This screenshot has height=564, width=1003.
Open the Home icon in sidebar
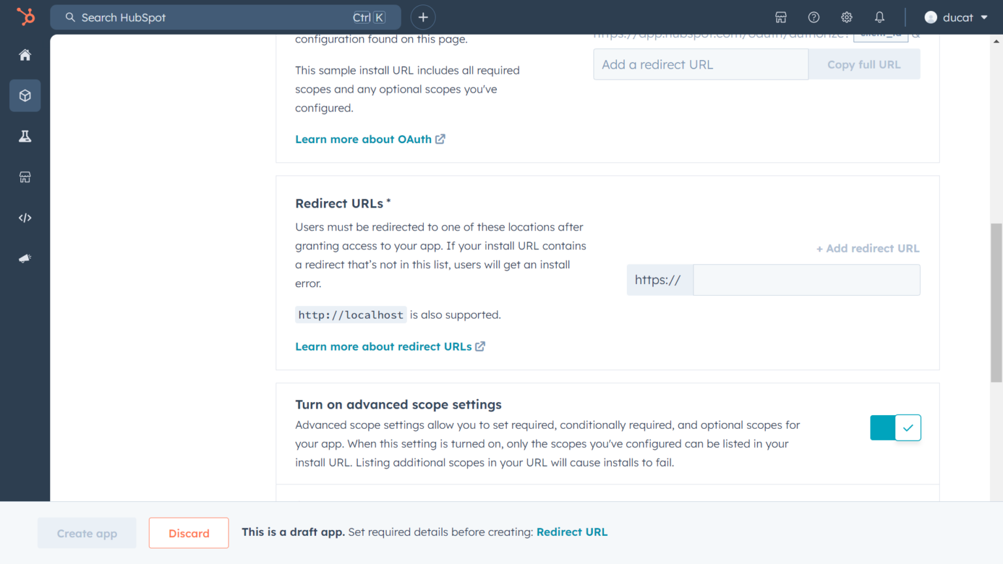point(25,55)
